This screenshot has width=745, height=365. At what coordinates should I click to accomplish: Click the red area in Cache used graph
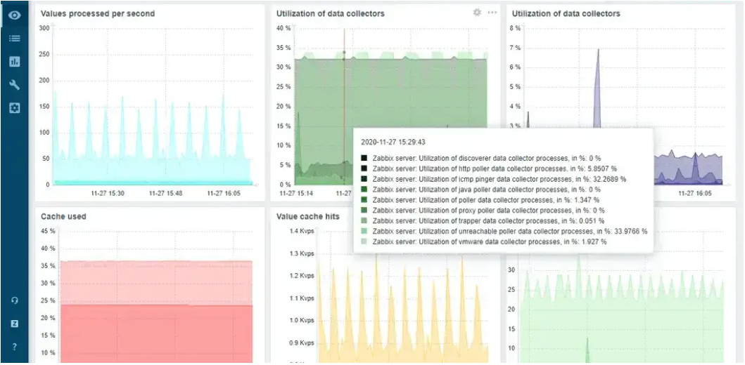155,330
